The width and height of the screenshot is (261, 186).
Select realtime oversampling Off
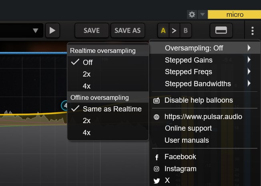click(x=88, y=62)
